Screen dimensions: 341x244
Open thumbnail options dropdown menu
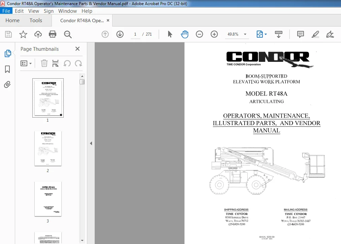point(26,63)
